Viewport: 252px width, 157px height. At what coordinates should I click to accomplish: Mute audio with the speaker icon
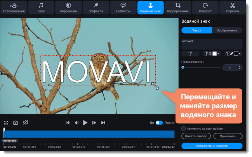pos(25,123)
